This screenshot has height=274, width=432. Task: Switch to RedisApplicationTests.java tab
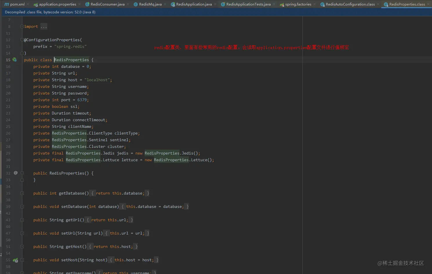[x=248, y=4]
